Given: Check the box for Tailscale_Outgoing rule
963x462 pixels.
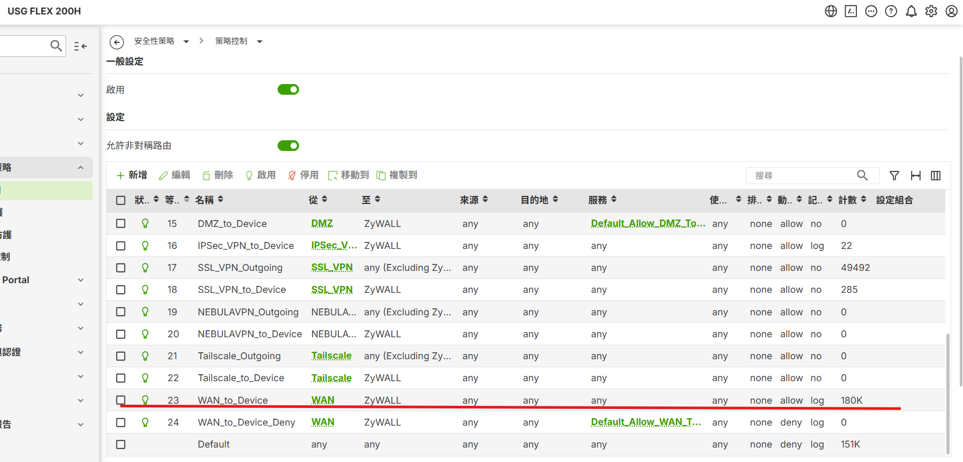Looking at the screenshot, I should coord(121,356).
